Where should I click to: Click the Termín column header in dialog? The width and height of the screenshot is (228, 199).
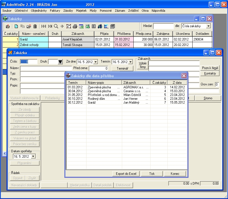pyautogui.click(x=76, y=82)
